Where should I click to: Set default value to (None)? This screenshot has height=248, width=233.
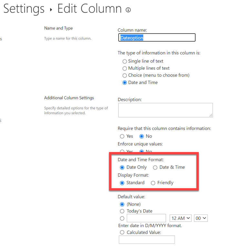click(x=122, y=204)
